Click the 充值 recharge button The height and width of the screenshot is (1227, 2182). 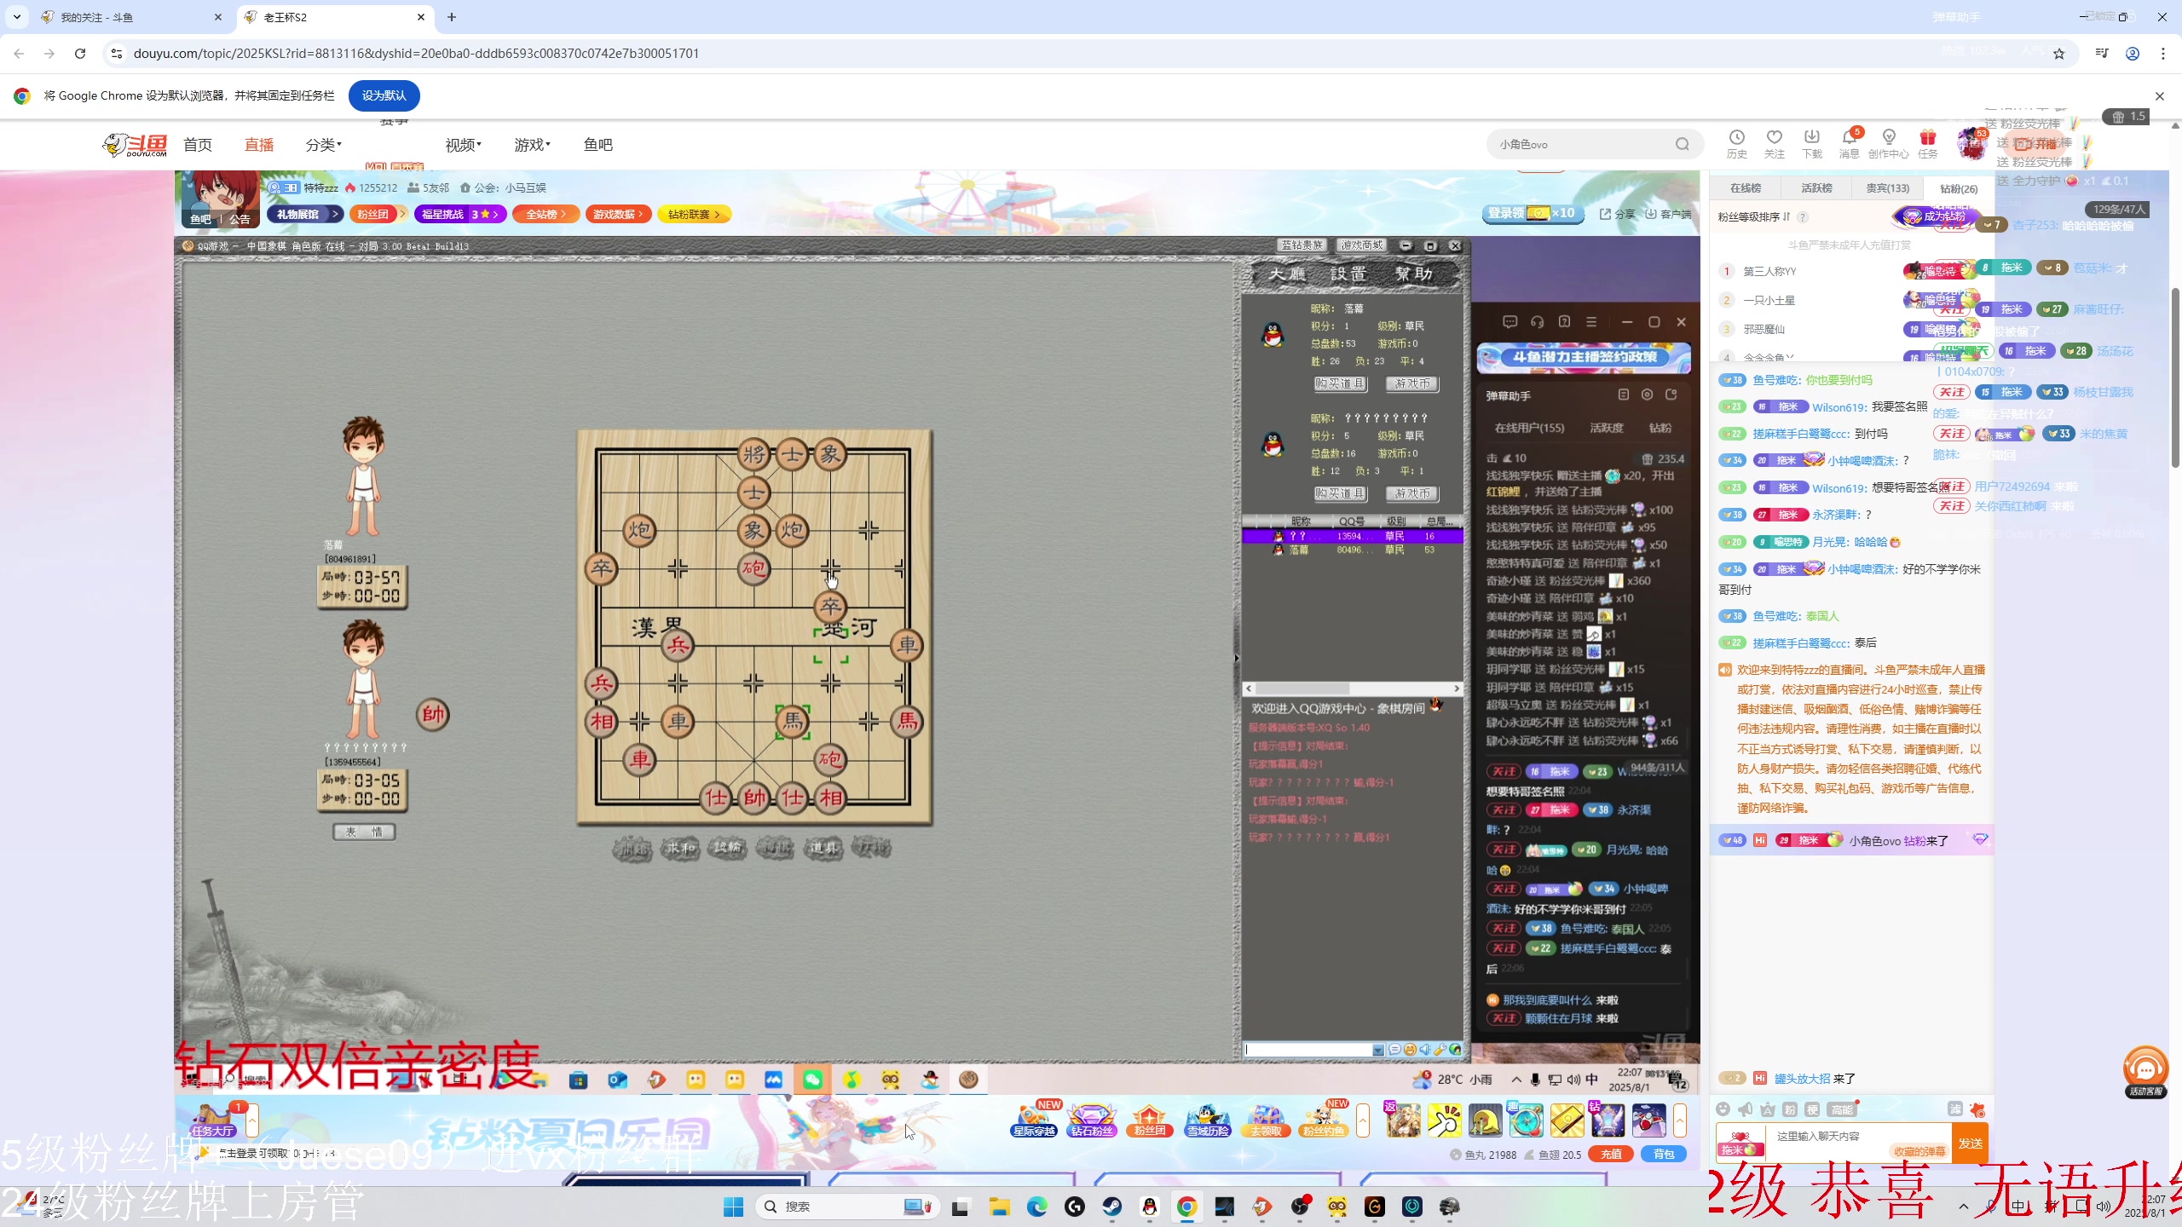[x=1610, y=1154]
